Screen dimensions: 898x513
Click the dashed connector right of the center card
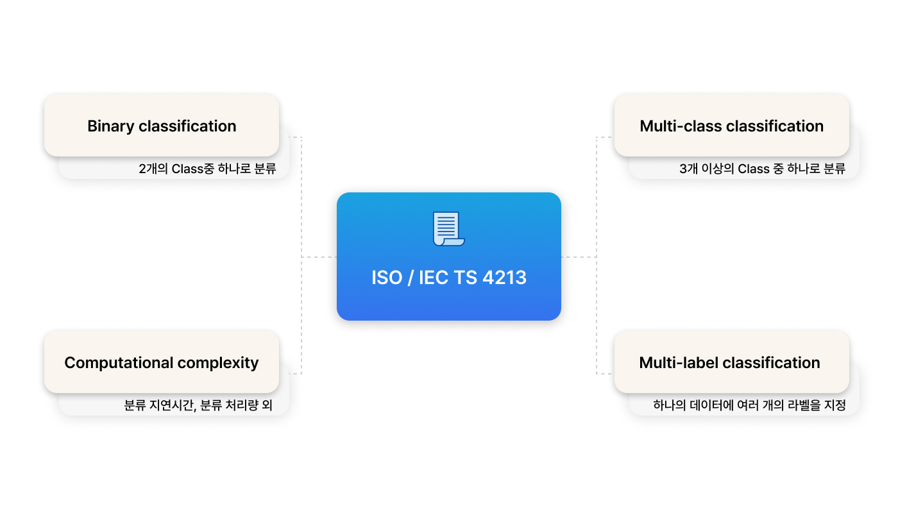[x=579, y=257]
